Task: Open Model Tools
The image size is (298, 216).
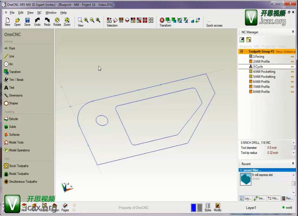Action: click(x=14, y=142)
